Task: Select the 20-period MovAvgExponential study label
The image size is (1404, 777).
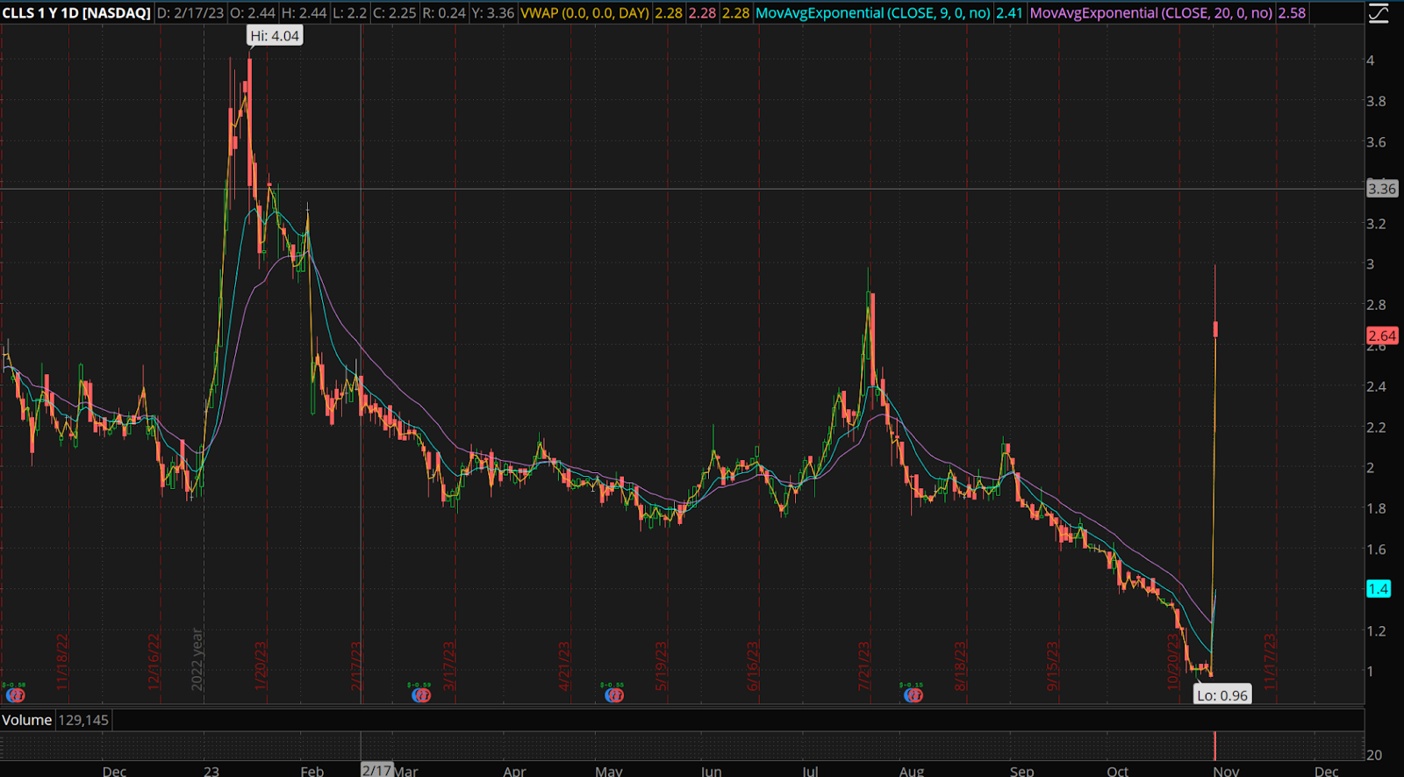Action: (1150, 13)
